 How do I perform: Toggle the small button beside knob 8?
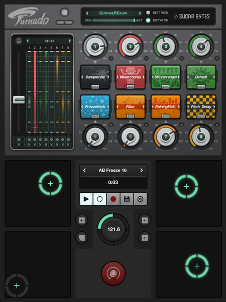pyautogui.click(x=217, y=125)
